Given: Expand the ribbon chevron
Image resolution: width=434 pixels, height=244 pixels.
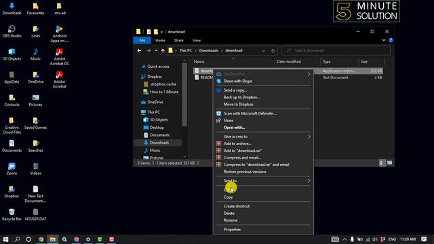Looking at the screenshot, I should [x=384, y=40].
